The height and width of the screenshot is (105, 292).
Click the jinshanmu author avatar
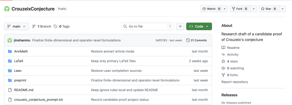point(10,40)
